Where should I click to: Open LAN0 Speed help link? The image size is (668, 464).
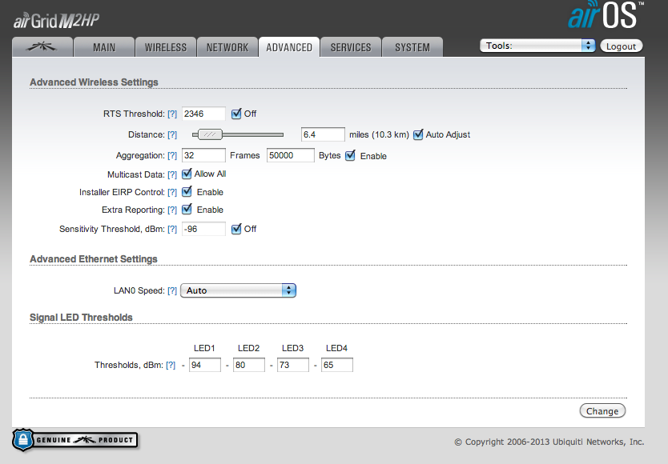(x=172, y=290)
